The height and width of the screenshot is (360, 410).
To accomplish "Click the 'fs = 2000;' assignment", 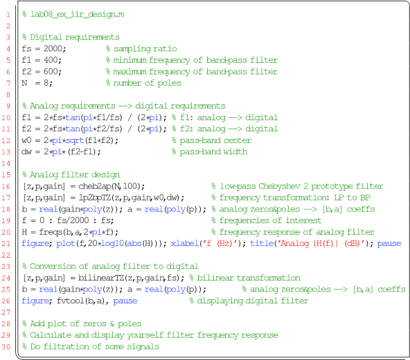I will pos(44,49).
